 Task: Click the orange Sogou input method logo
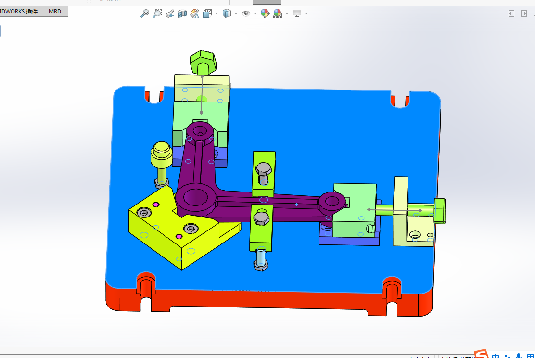482,354
